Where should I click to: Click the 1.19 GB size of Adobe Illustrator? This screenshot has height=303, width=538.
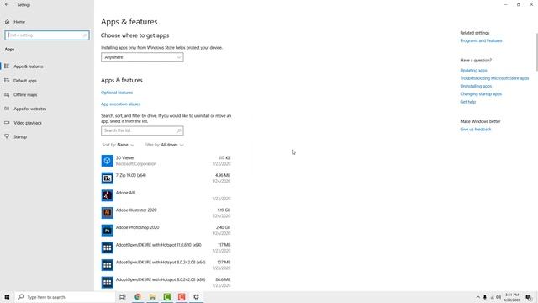tap(224, 210)
